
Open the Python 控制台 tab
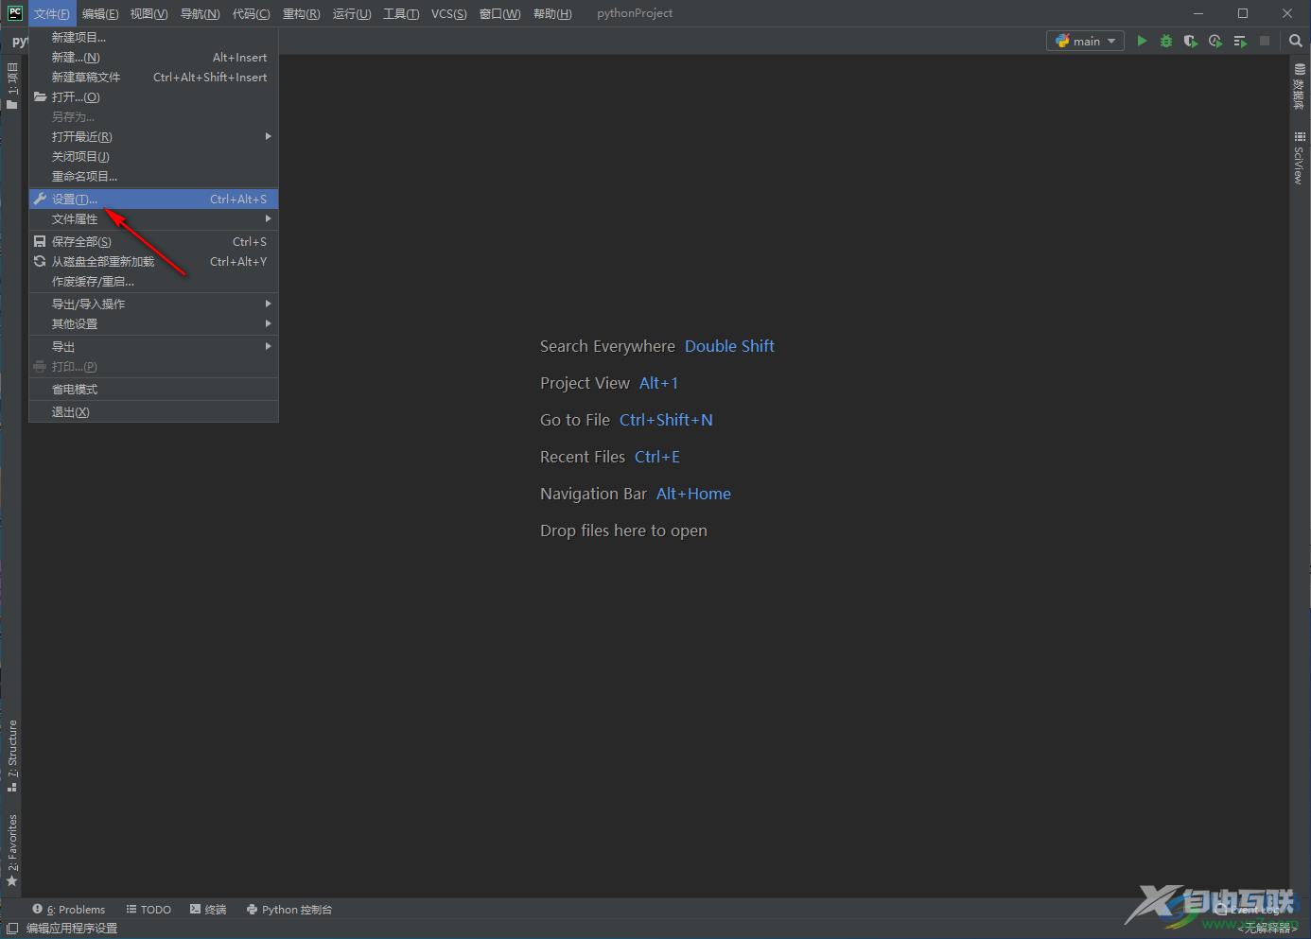[289, 910]
